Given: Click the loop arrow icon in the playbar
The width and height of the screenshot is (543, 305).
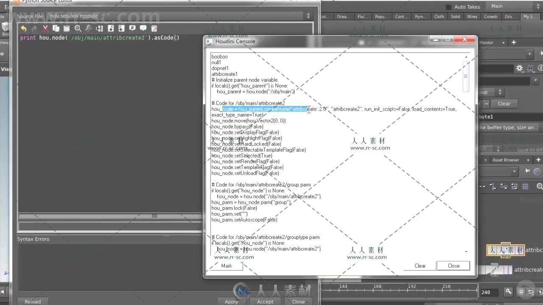Looking at the screenshot, I should [531, 292].
